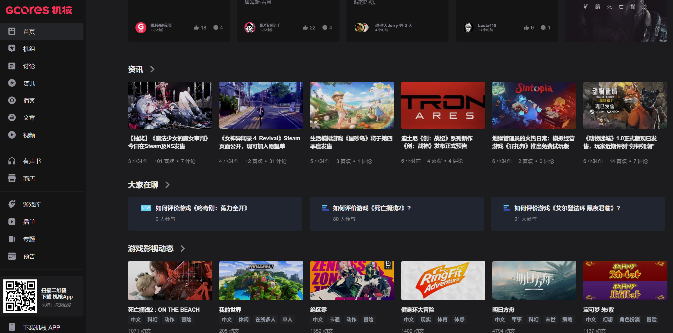Open the Ring Fit Adventure thumbnail
673x333 pixels.
point(443,281)
